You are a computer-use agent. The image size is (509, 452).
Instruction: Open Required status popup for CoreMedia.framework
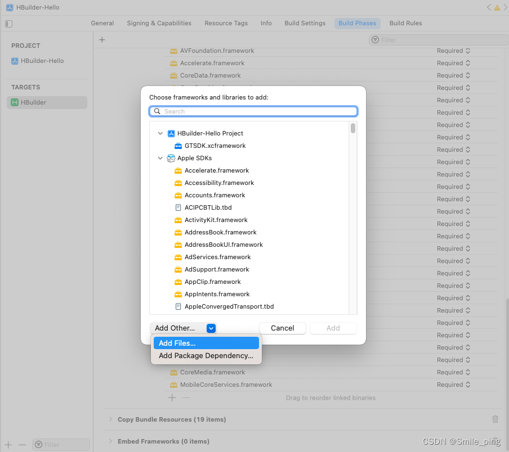453,372
